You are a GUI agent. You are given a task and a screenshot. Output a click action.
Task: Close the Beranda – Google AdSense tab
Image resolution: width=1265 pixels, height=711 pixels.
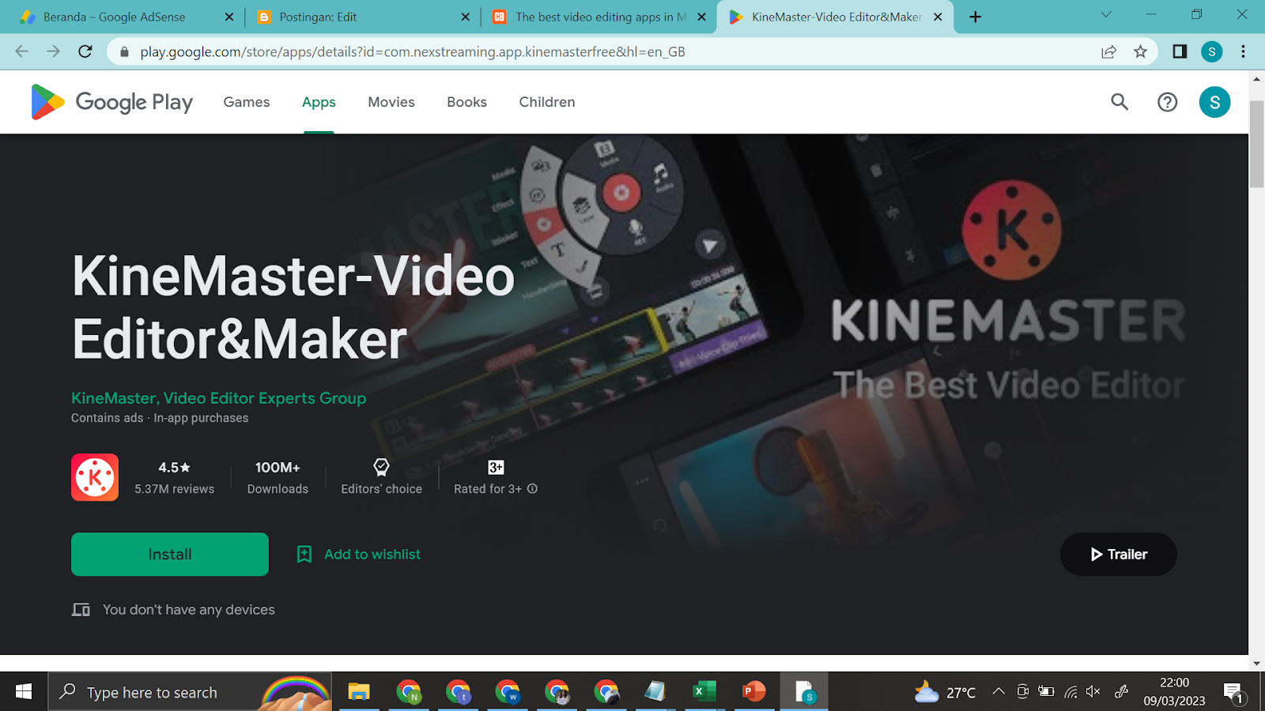(x=229, y=17)
